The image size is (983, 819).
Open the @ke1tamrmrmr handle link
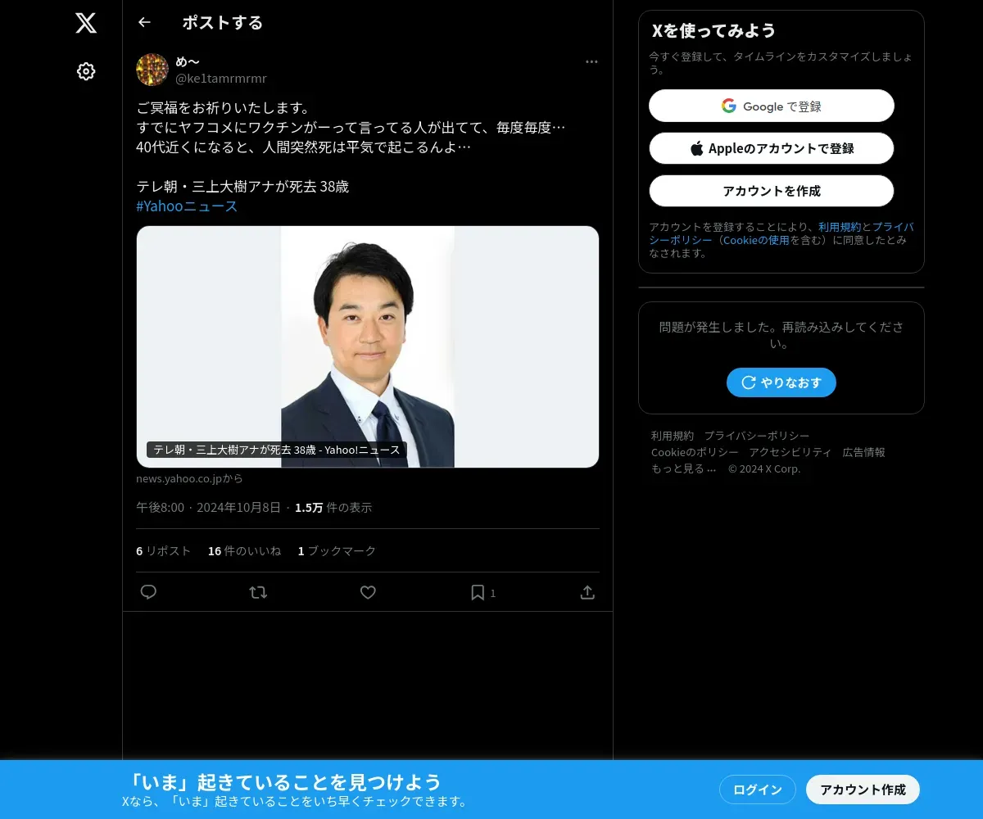[221, 79]
